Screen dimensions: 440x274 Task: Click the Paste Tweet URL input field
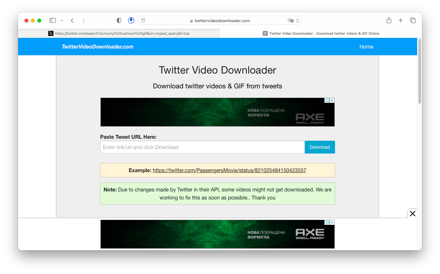pyautogui.click(x=202, y=147)
